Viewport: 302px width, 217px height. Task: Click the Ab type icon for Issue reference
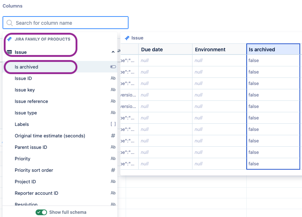click(113, 101)
